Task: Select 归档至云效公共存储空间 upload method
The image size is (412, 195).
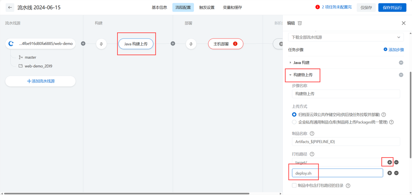Action: [x=294, y=114]
